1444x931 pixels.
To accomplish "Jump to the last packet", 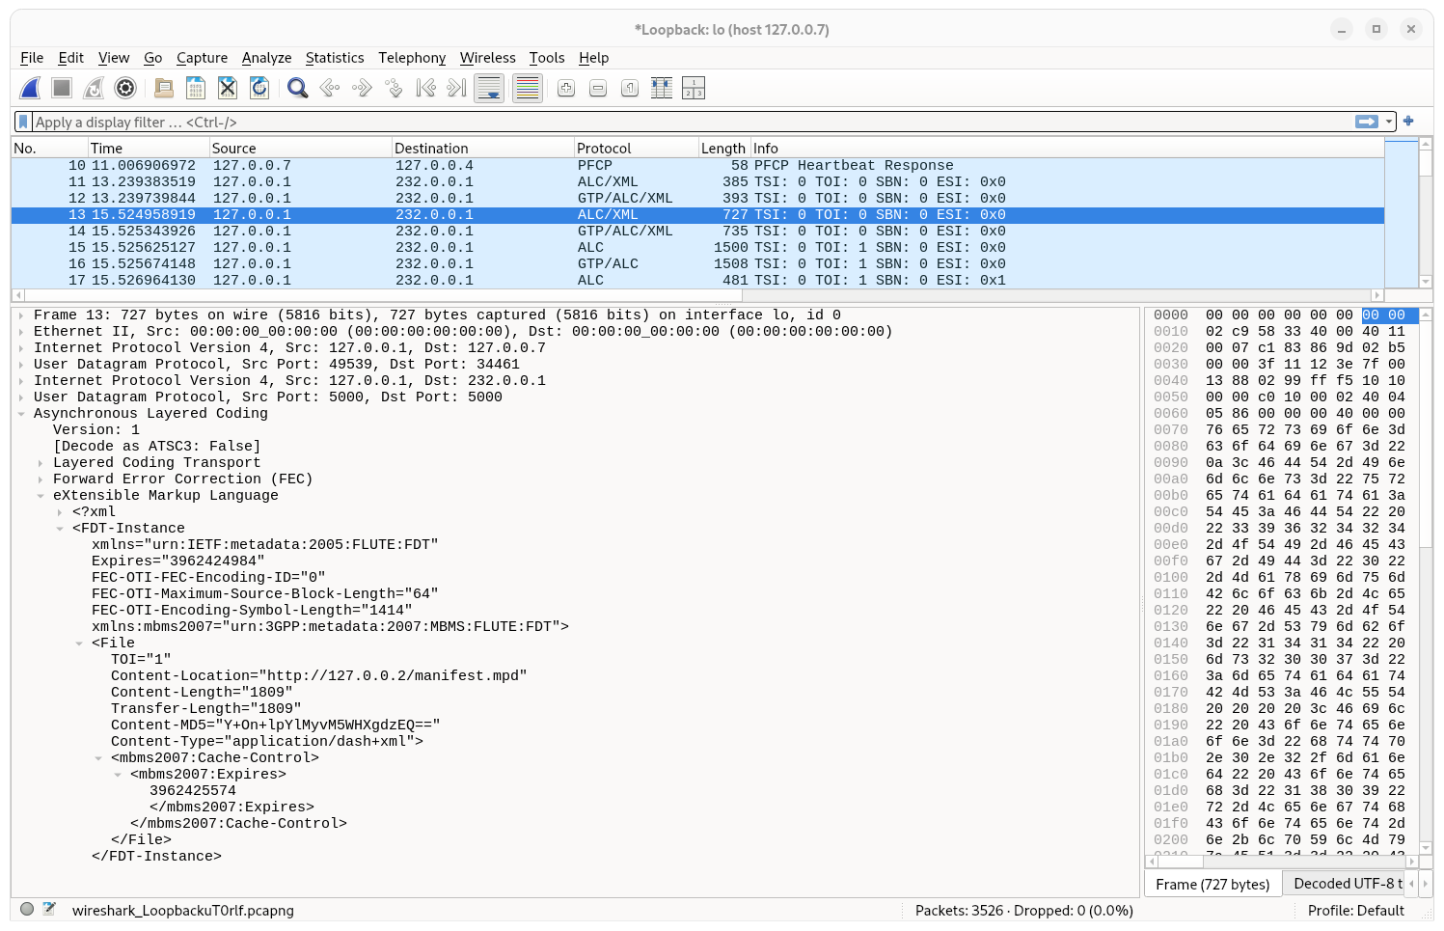I will click(x=454, y=88).
